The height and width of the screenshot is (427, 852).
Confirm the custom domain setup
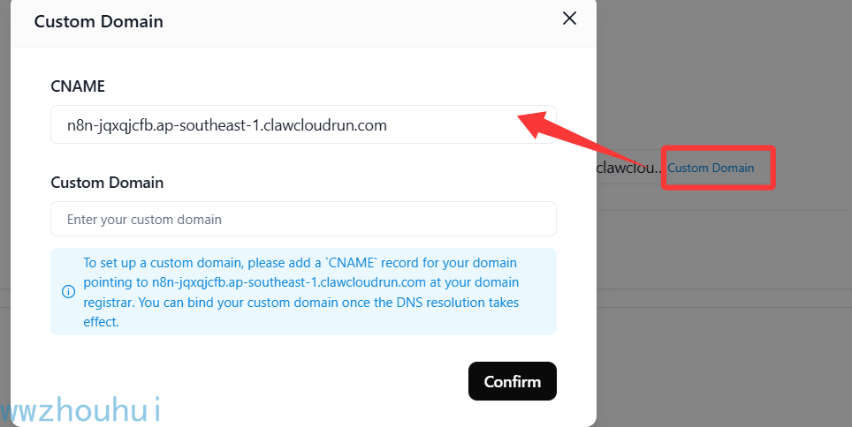click(513, 381)
